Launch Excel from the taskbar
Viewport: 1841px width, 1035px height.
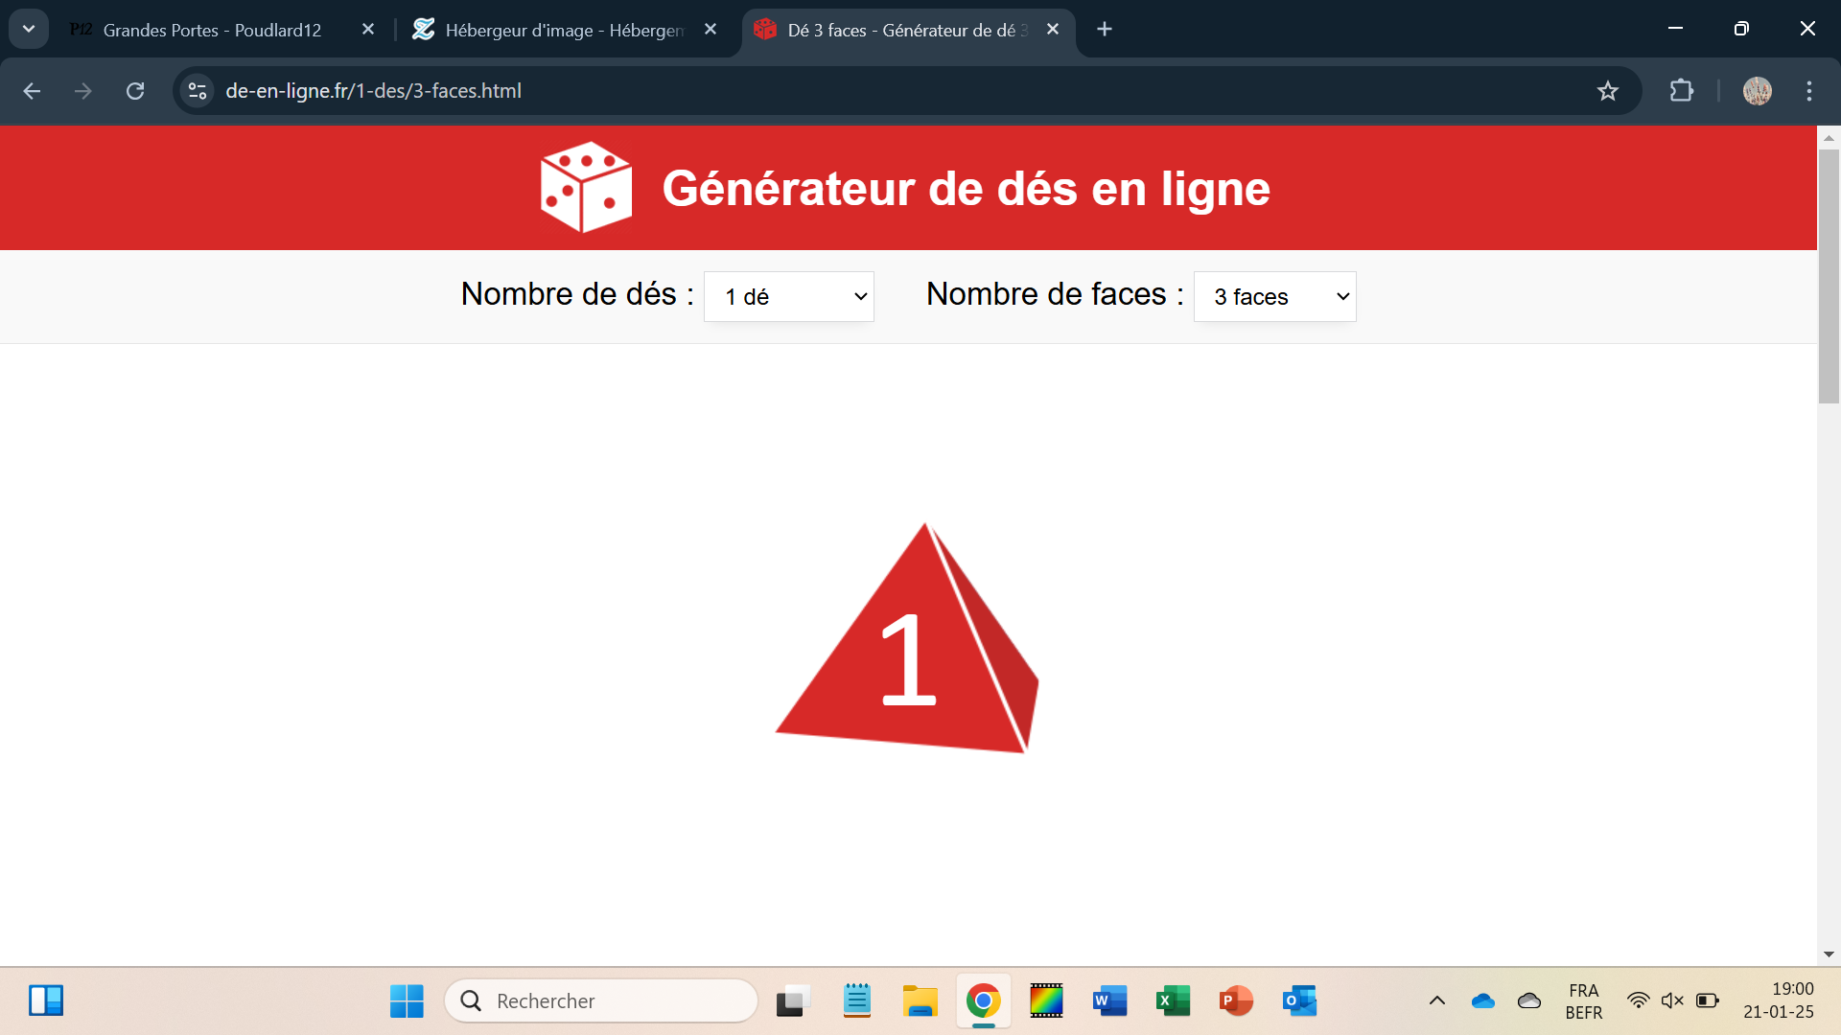point(1173,1000)
